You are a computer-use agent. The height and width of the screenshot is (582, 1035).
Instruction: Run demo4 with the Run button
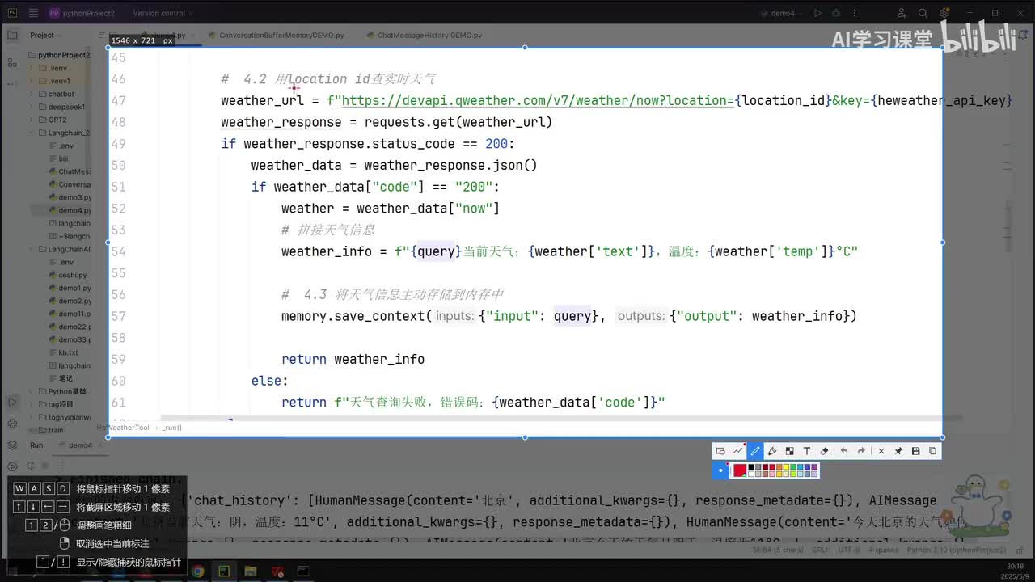click(817, 13)
